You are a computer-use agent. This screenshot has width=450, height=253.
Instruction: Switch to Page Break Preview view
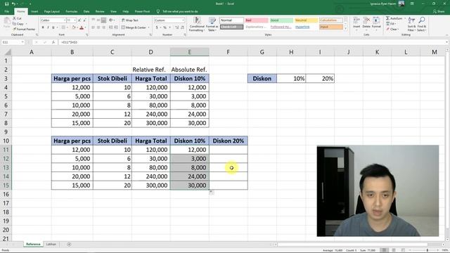tap(404, 250)
